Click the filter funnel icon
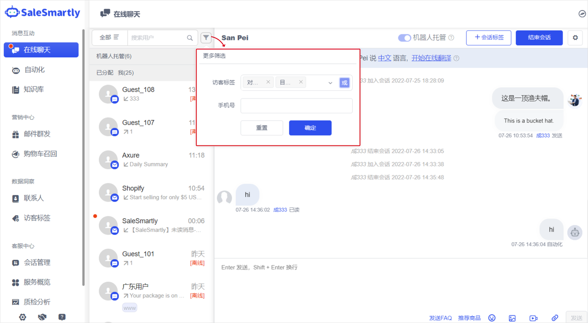 pos(206,38)
